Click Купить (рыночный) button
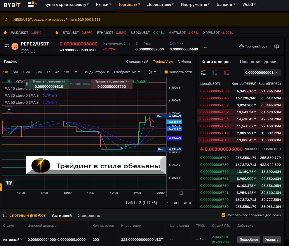 pos(49,84)
